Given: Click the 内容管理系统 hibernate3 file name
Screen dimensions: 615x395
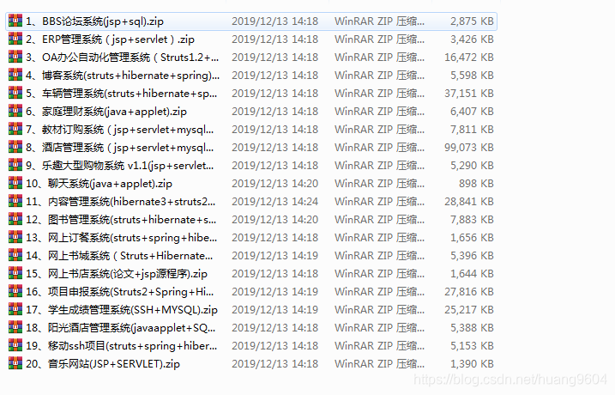Looking at the screenshot, I should pyautogui.click(x=120, y=202).
